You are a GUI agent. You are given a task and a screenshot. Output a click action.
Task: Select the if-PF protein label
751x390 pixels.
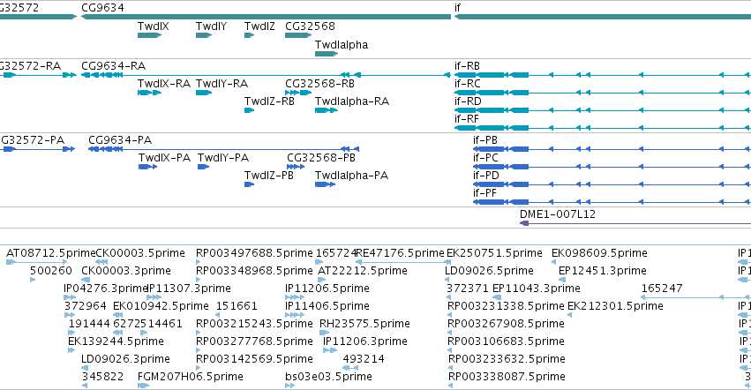point(484,193)
